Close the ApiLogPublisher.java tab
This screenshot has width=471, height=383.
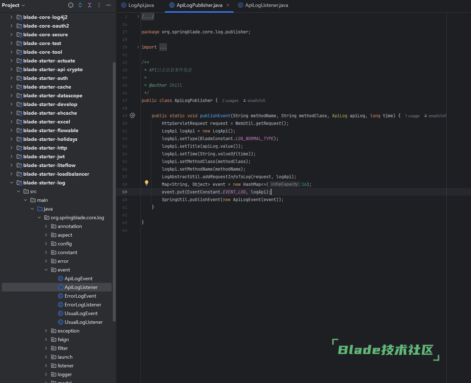[228, 5]
